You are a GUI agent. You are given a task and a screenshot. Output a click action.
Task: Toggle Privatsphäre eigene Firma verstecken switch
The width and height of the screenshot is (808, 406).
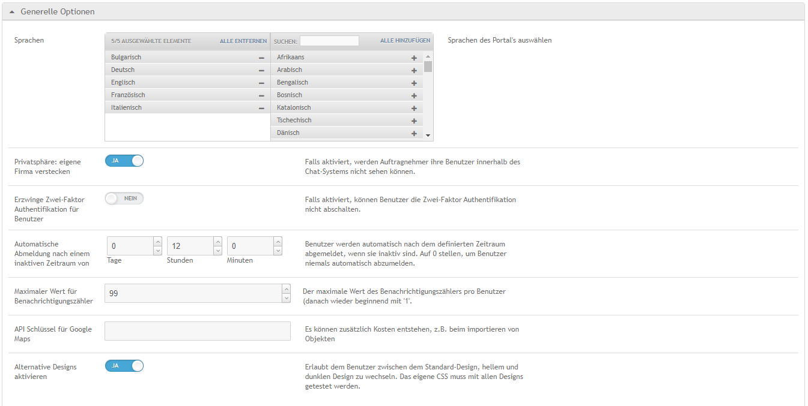[124, 161]
